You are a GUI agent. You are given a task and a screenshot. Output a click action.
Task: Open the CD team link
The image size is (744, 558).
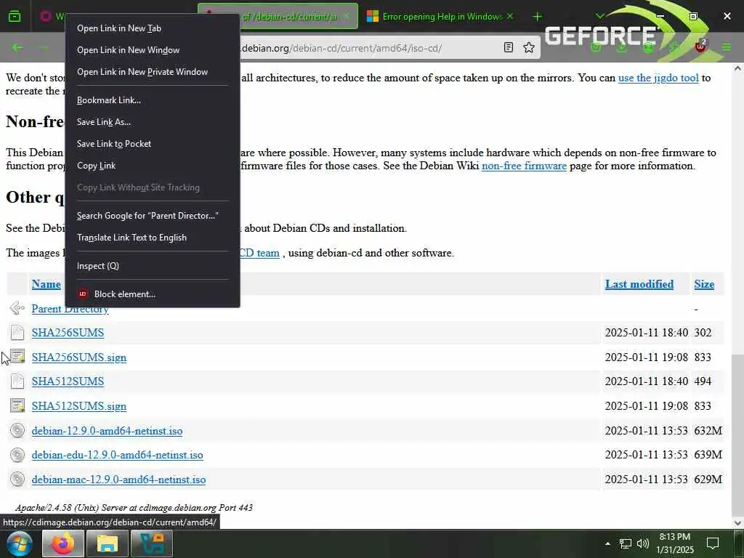pos(259,253)
